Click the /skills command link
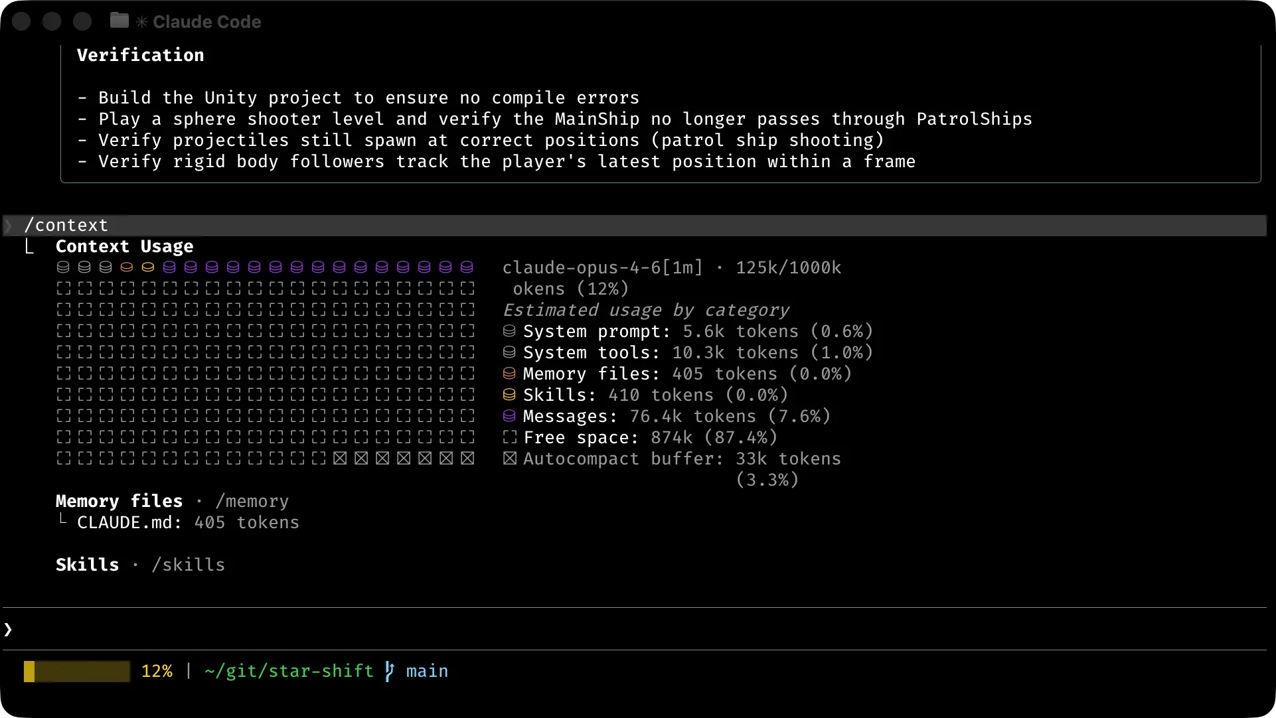Viewport: 1276px width, 718px height. (x=189, y=565)
